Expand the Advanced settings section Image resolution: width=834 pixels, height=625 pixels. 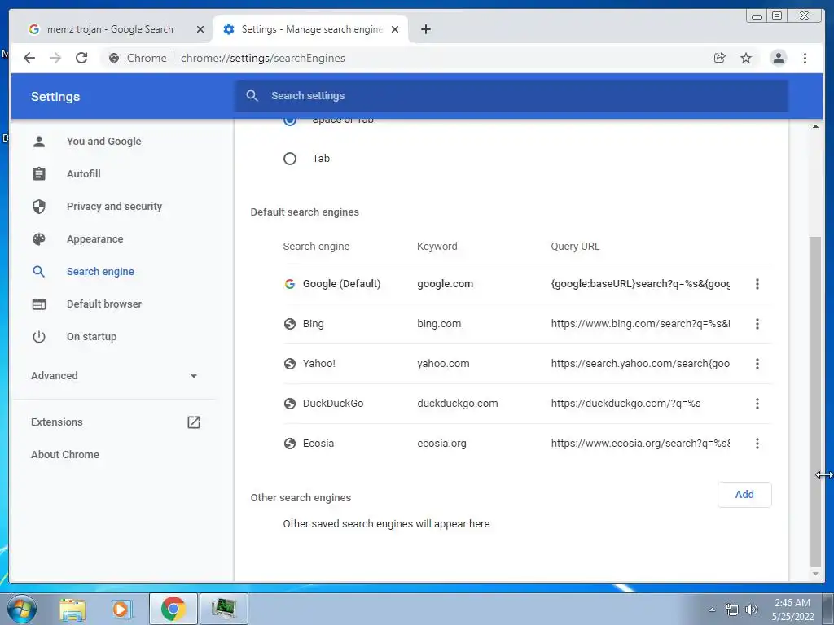coord(114,376)
